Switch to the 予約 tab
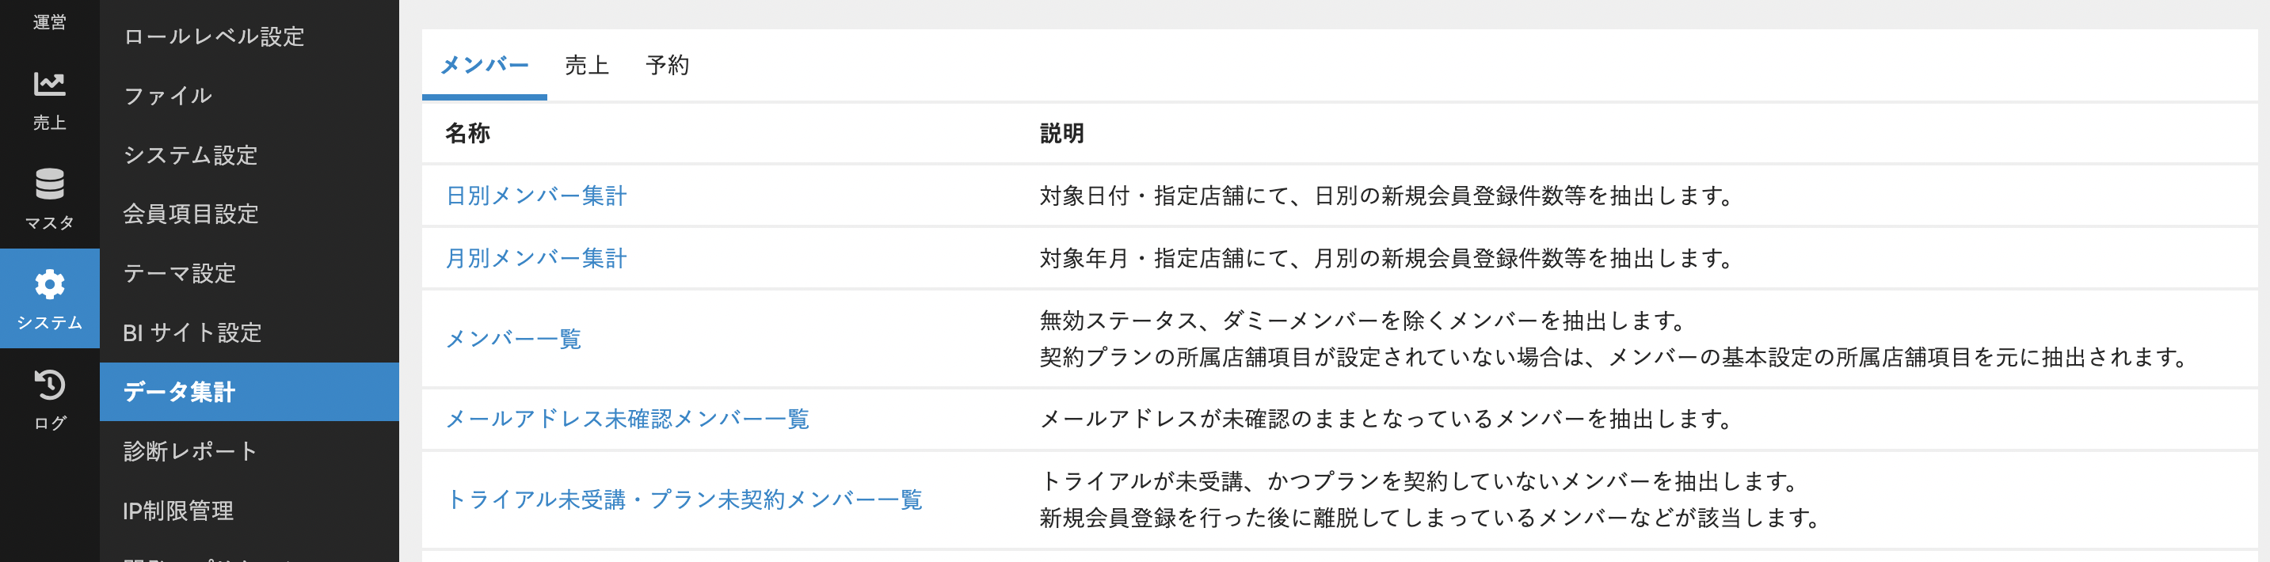Image resolution: width=2270 pixels, height=562 pixels. [x=666, y=65]
